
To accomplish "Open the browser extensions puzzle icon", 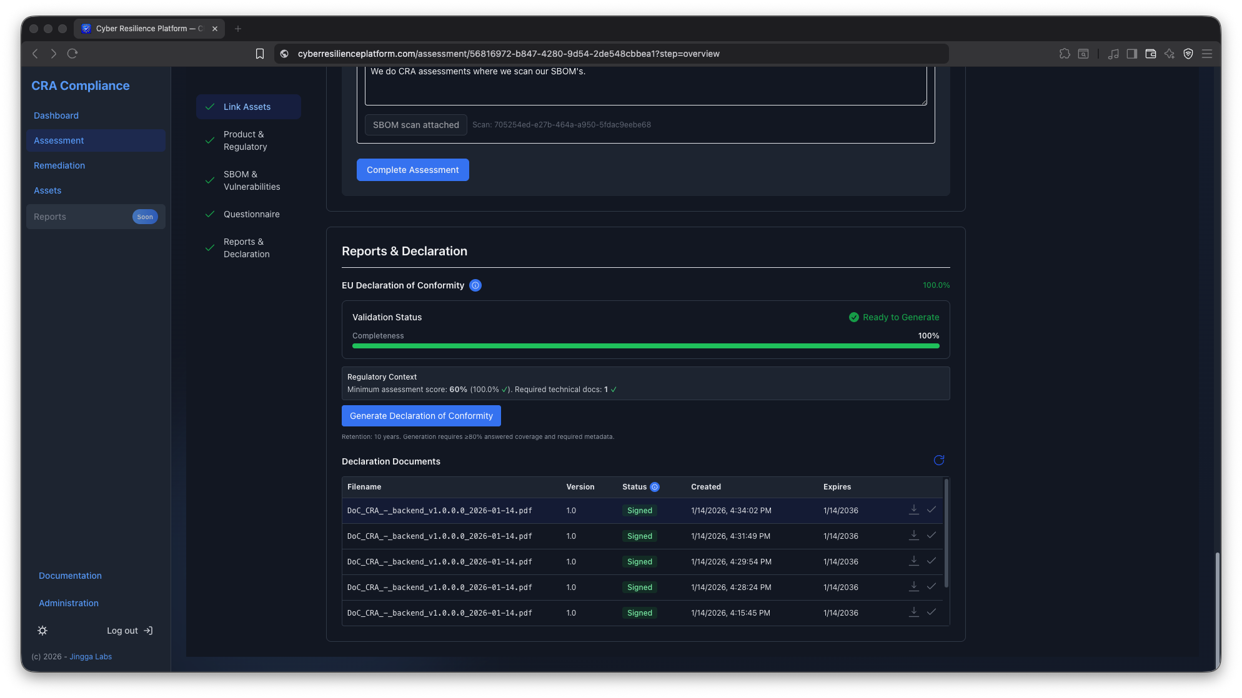I will point(1065,54).
